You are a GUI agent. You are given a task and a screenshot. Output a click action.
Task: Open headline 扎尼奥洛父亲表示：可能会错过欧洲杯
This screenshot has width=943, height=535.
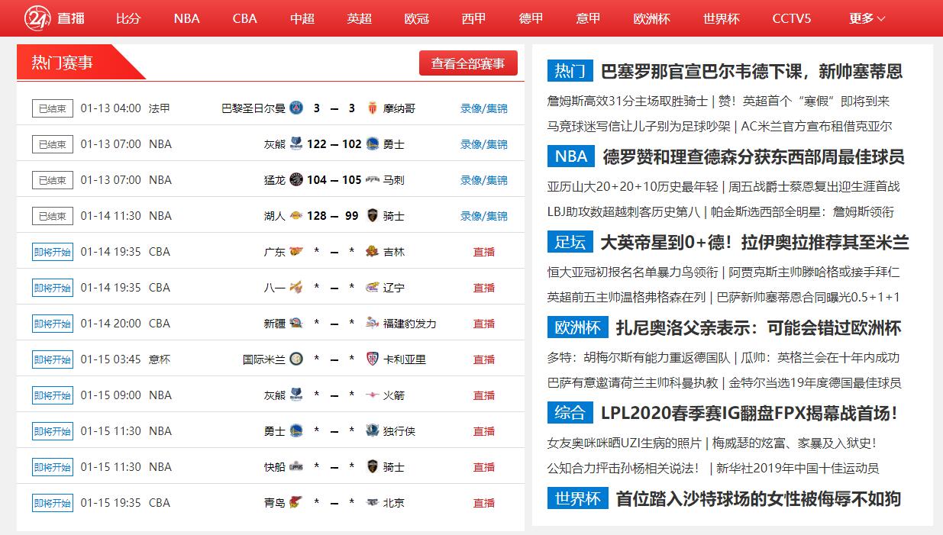pos(758,327)
